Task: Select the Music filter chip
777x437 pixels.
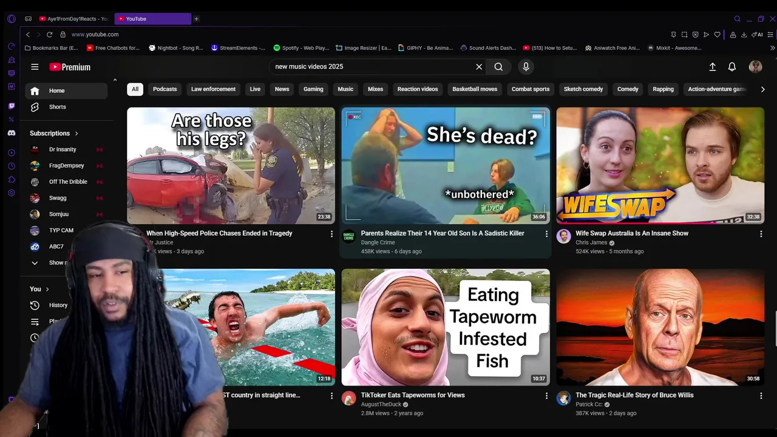Action: click(345, 89)
